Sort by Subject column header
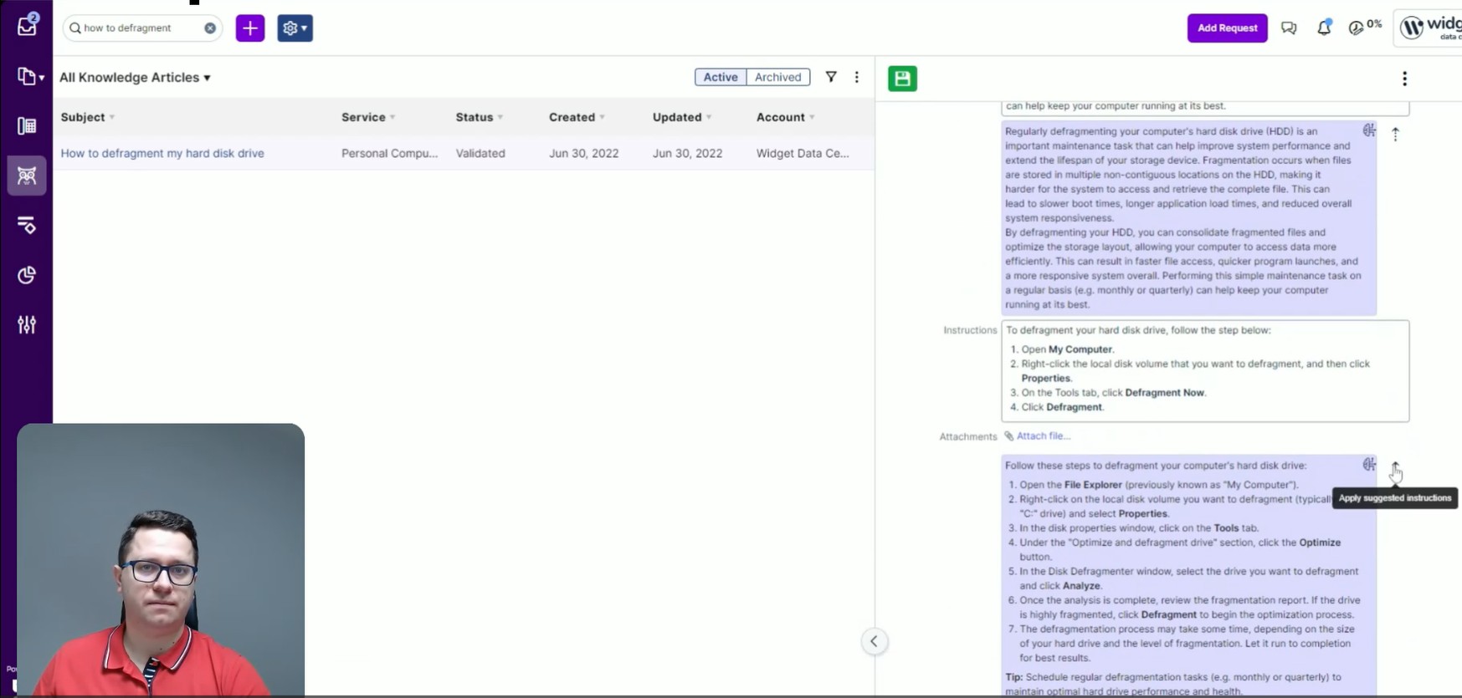 (x=83, y=117)
